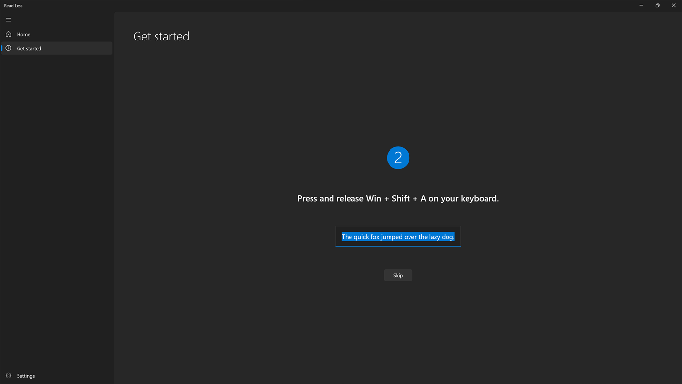Viewport: 682px width, 384px height.
Task: Open the navigation hamburger menu
Action: [7, 19]
